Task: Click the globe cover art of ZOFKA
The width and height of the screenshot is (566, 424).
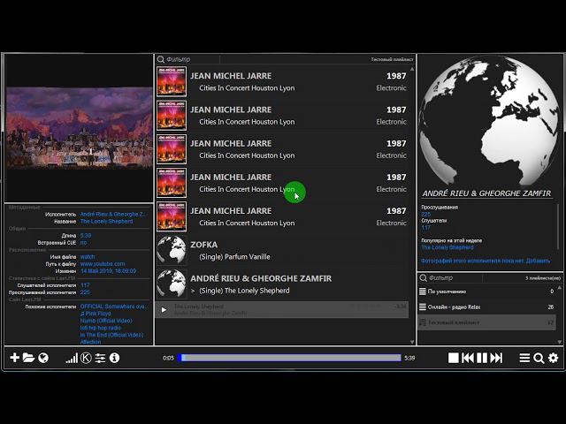Action: point(172,250)
